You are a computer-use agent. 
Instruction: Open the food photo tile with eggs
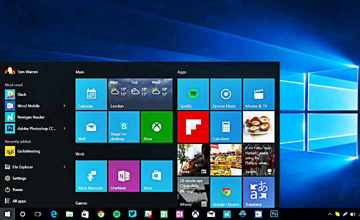tap(259, 127)
